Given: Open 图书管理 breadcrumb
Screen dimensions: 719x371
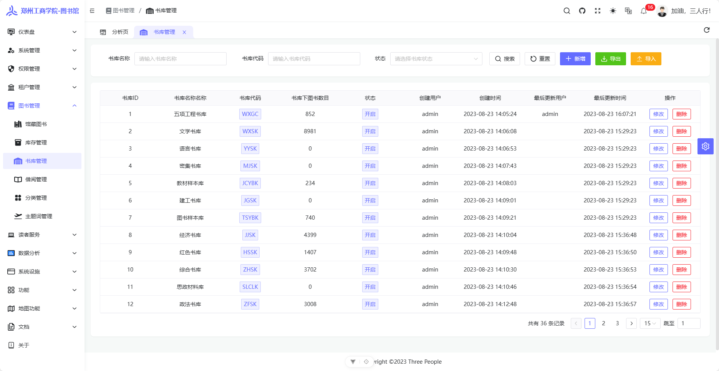Looking at the screenshot, I should 120,11.
